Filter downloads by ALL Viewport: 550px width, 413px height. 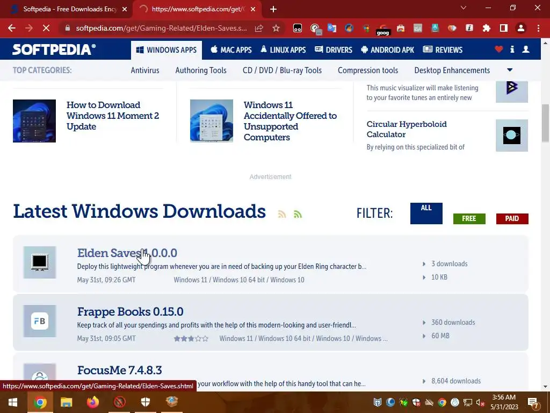[426, 213]
